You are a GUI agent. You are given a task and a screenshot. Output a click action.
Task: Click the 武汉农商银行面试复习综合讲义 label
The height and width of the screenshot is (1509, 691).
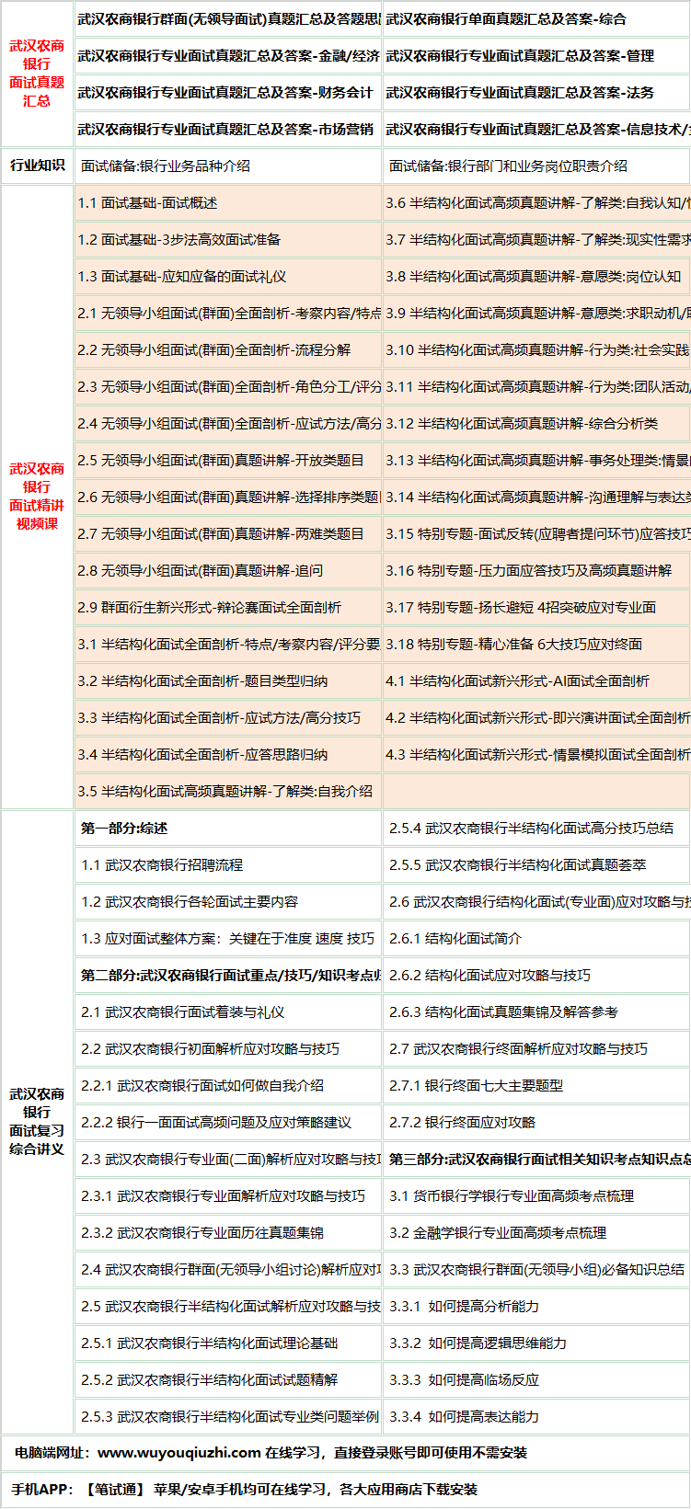(x=37, y=1121)
